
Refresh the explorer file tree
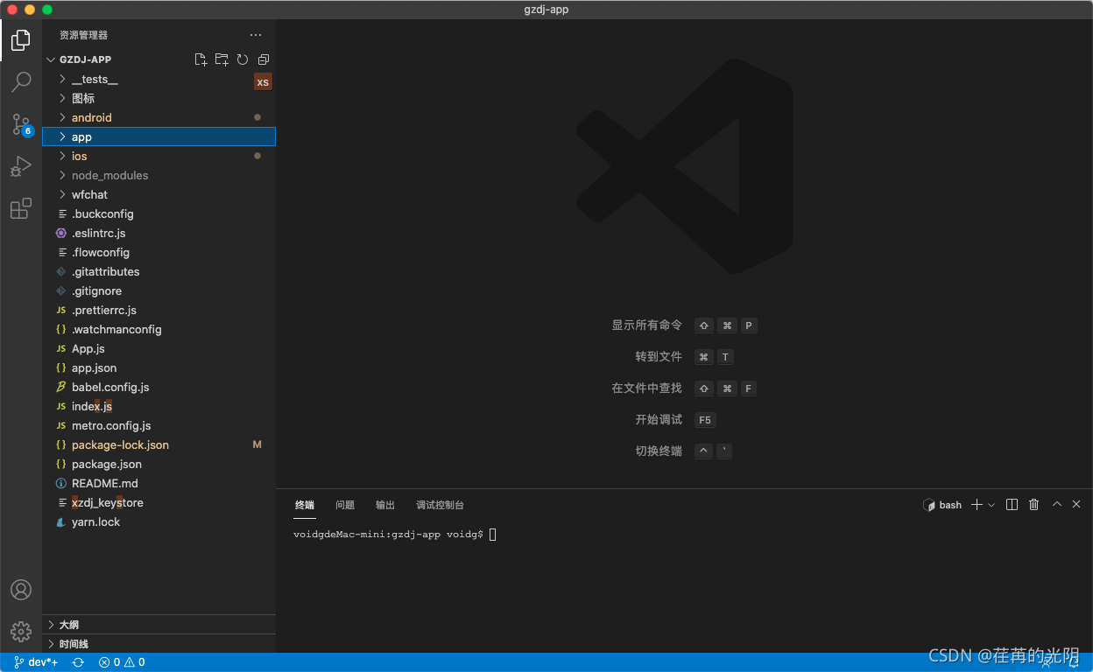[x=243, y=59]
